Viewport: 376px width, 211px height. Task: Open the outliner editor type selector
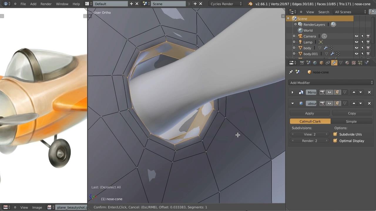coord(293,12)
